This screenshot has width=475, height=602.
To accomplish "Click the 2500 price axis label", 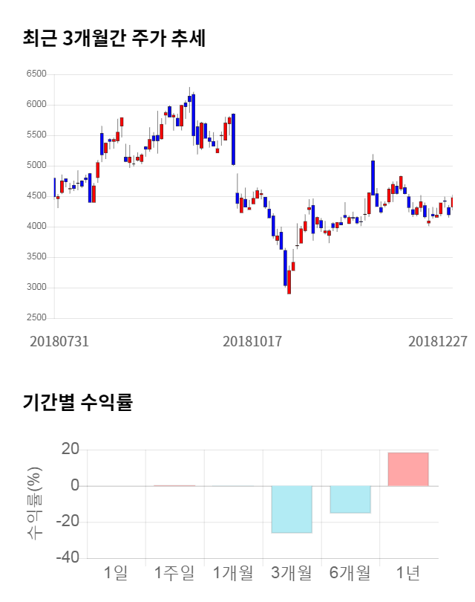I will (36, 318).
